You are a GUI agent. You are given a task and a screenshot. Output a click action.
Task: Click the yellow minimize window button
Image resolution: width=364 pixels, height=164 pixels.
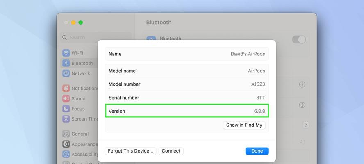click(73, 22)
